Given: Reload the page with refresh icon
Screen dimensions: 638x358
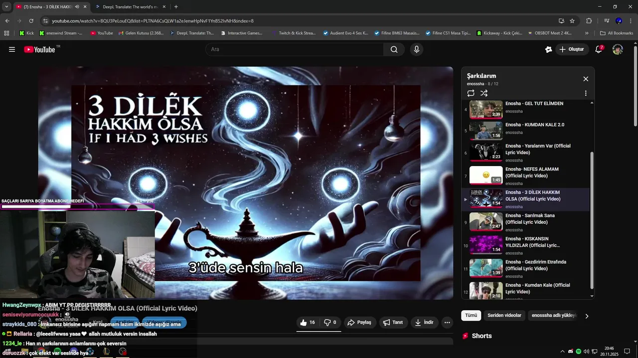Looking at the screenshot, I should tap(31, 21).
